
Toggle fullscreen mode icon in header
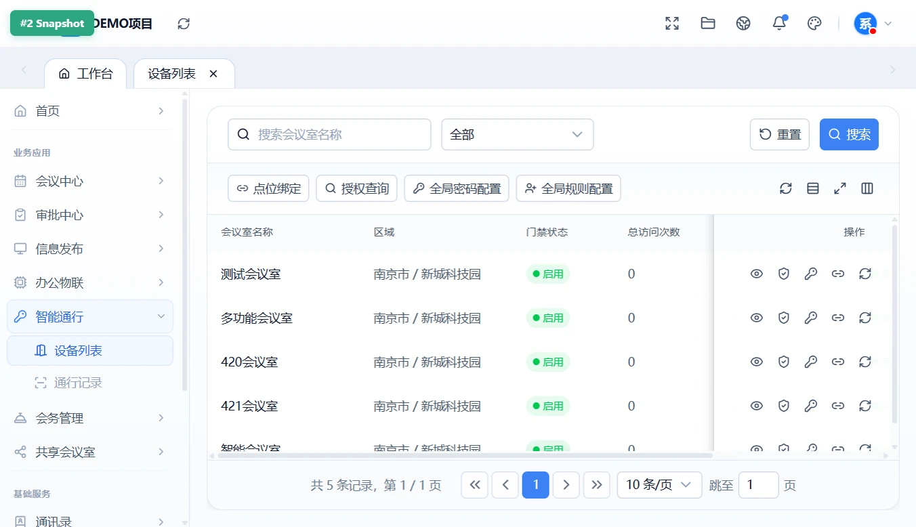(x=672, y=24)
